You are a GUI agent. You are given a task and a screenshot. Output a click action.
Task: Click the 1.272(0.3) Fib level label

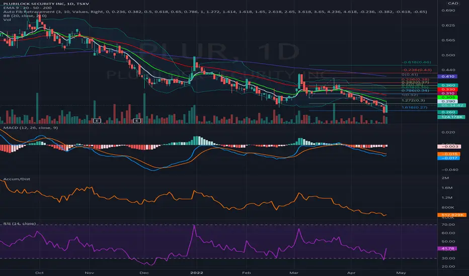[413, 100]
